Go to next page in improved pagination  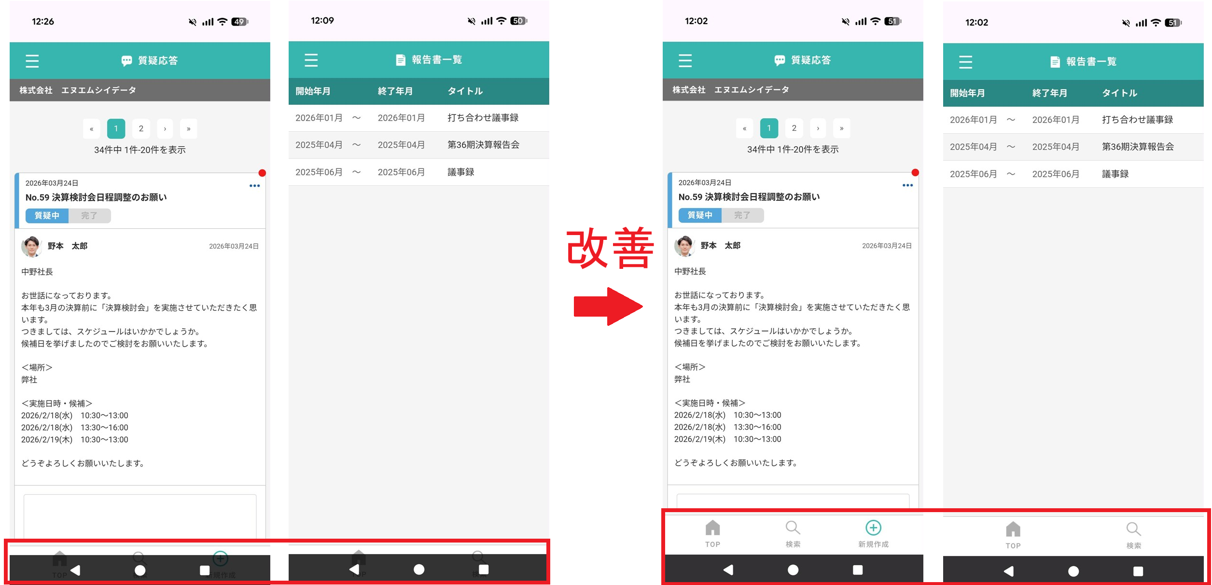818,128
